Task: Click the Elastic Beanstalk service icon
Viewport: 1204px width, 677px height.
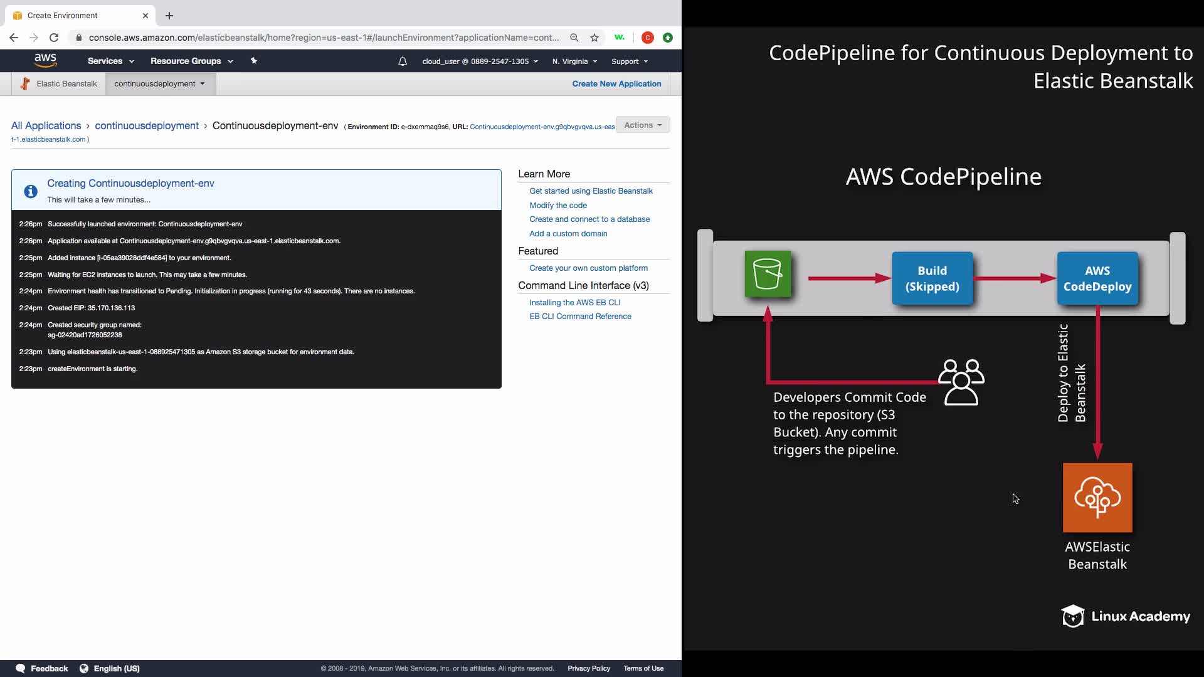Action: 25,83
